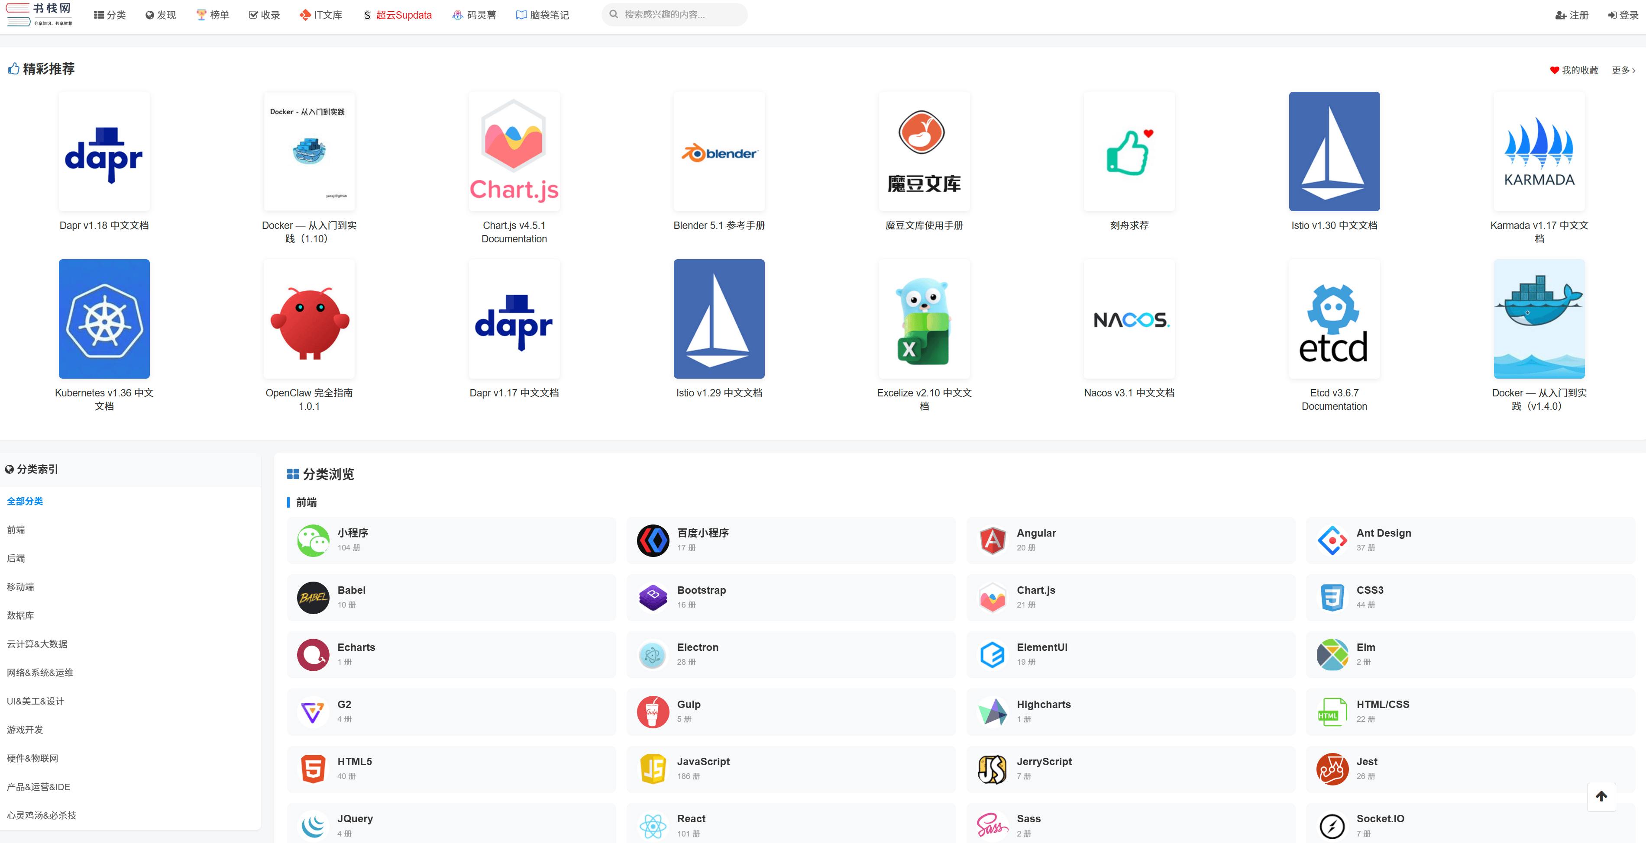Open Kubernetes v1.36 book cover
Screen dimensions: 1646x843
(104, 319)
